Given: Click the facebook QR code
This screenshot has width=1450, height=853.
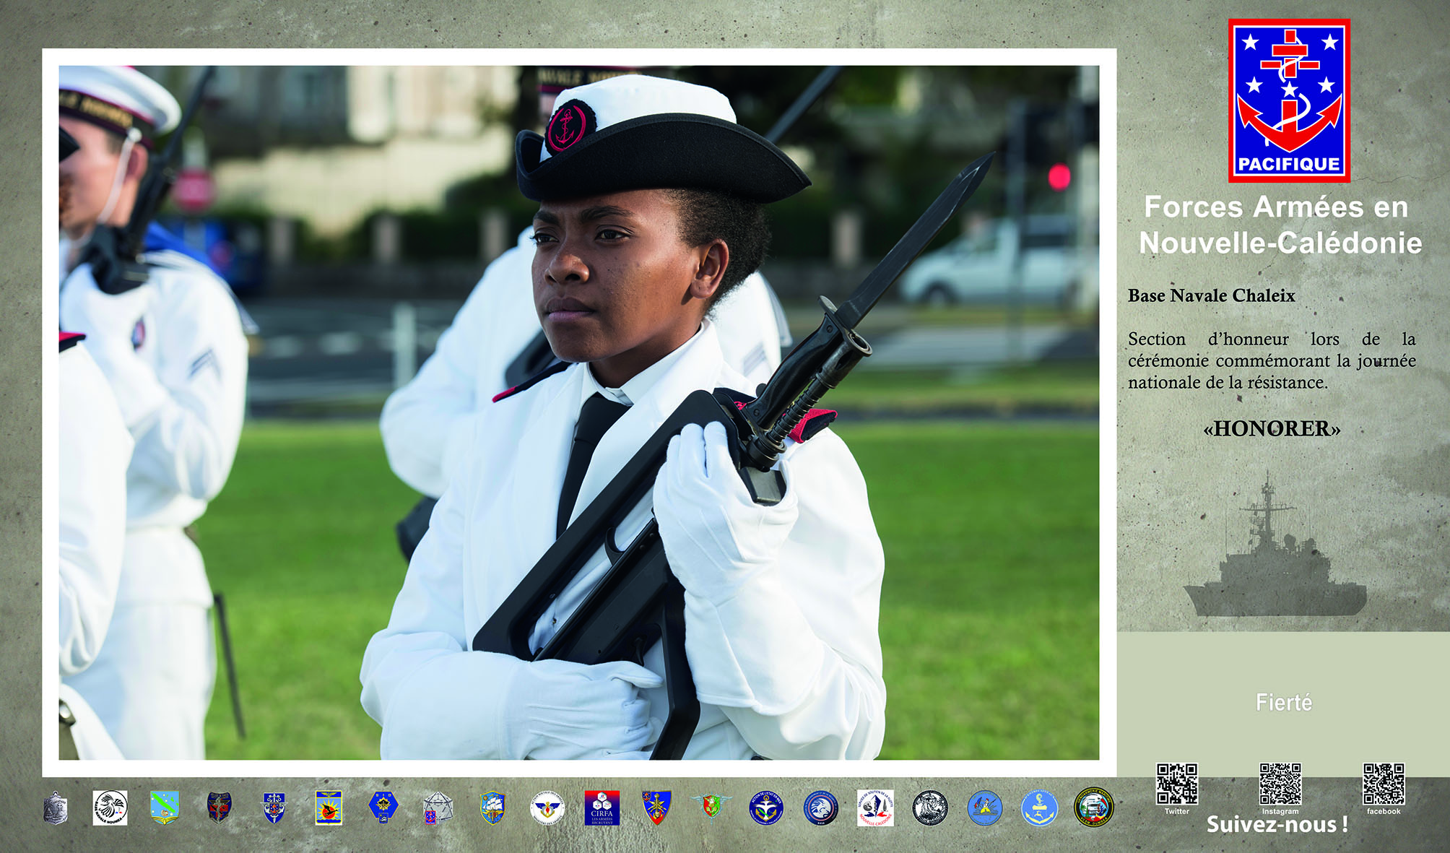Looking at the screenshot, I should [x=1383, y=784].
